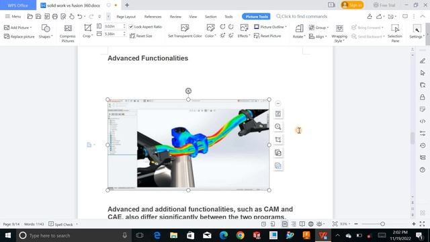
Task: Click the Save icon
Action: (38, 16)
